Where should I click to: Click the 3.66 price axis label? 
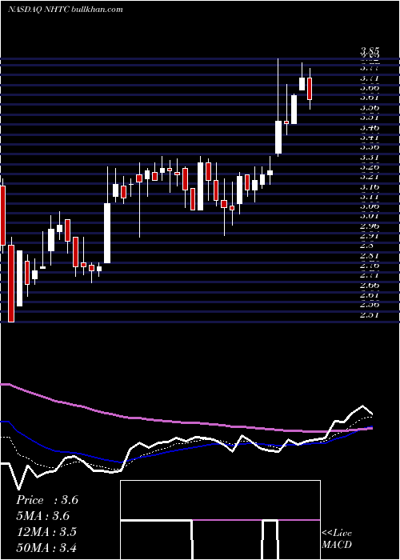370,87
